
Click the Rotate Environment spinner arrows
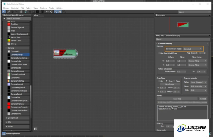point(185,71)
